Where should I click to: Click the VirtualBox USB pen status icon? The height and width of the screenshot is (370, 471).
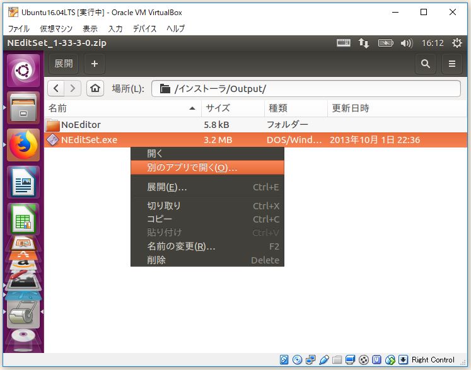(x=324, y=359)
